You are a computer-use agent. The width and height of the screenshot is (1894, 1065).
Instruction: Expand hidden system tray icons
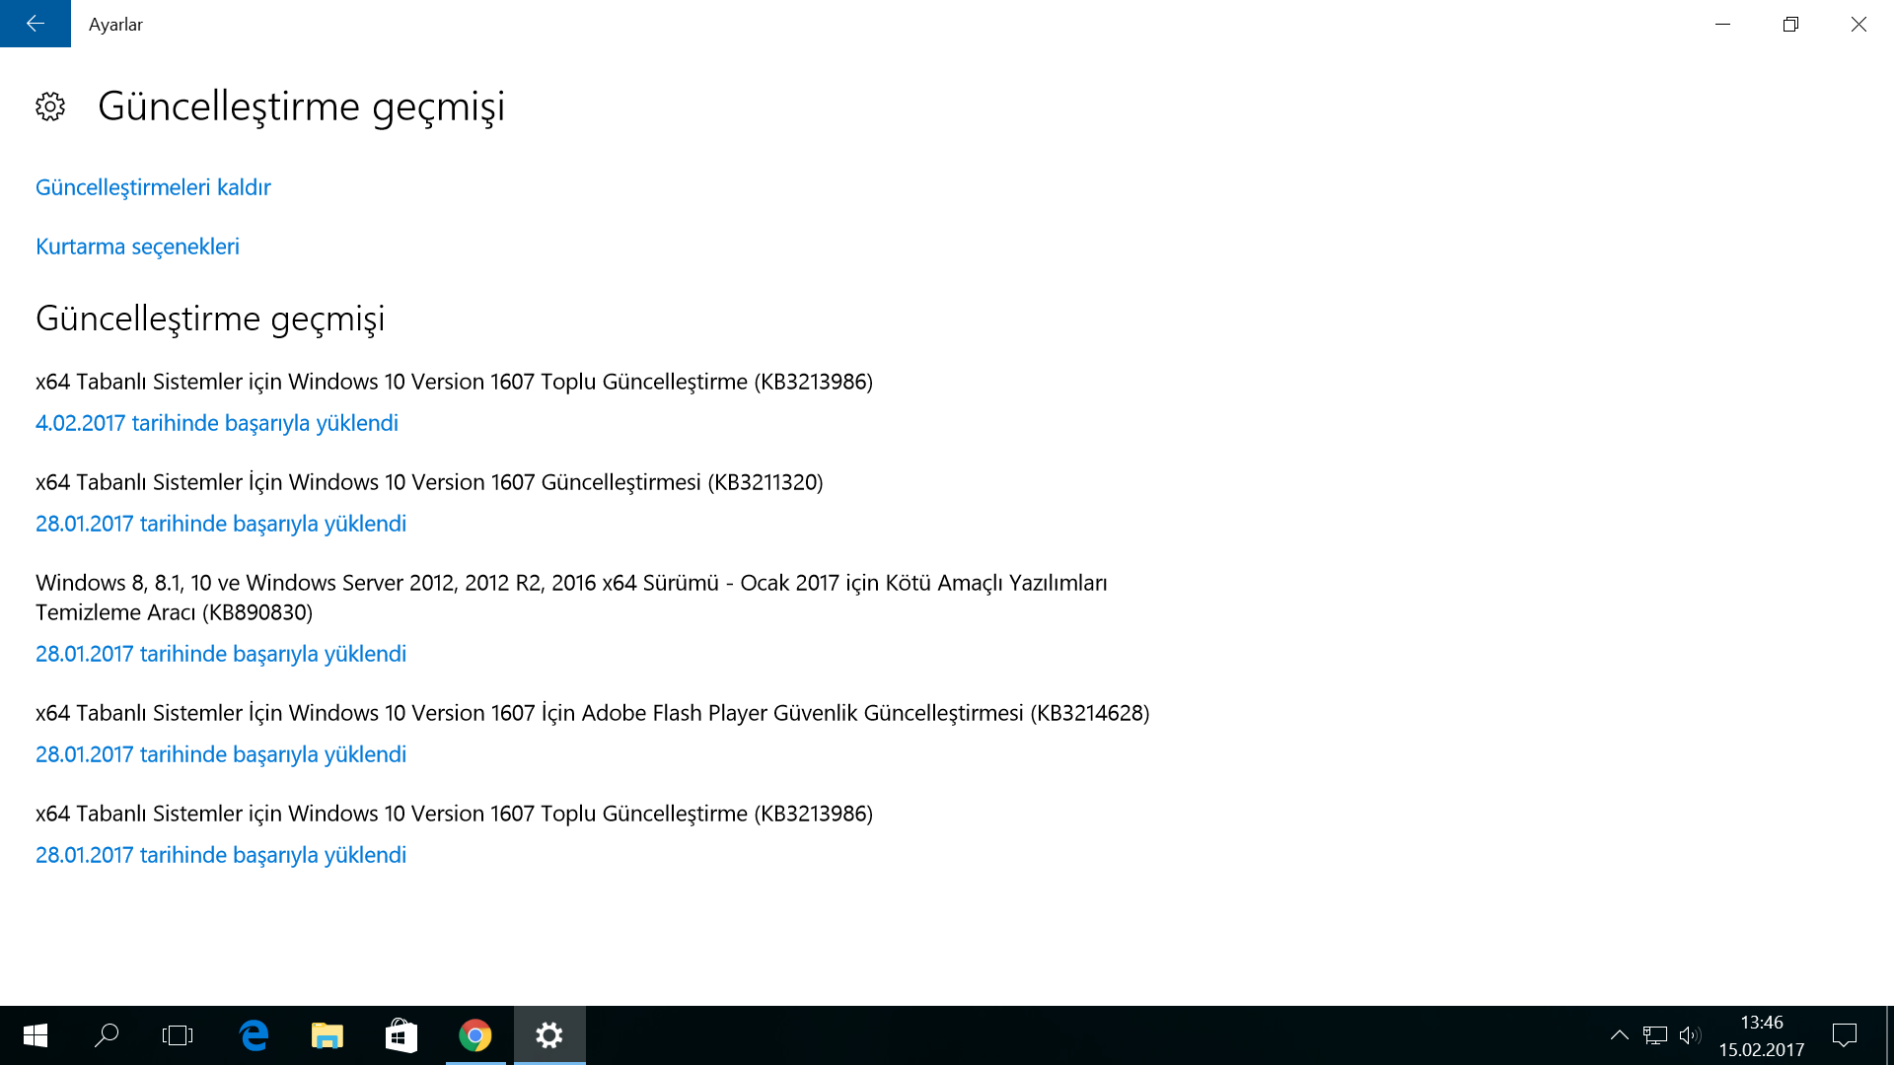pos(1619,1035)
